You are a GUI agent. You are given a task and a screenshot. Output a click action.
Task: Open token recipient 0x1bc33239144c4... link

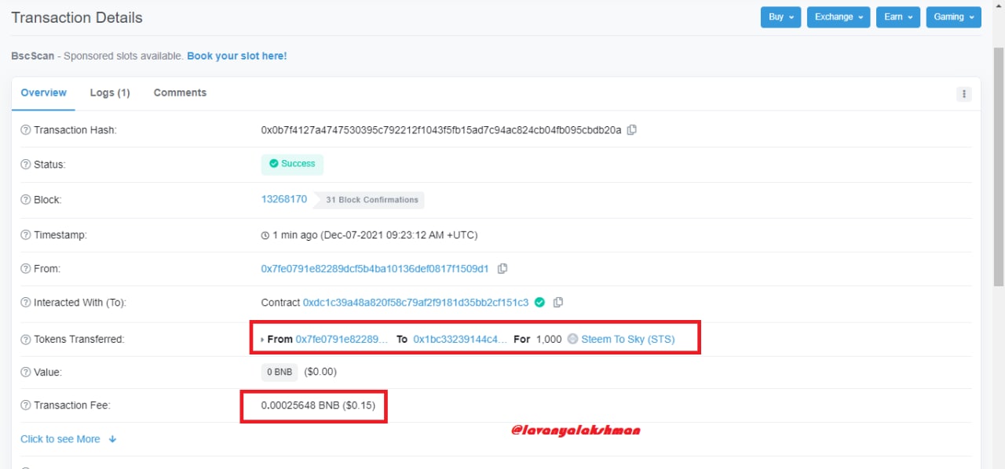(x=460, y=340)
